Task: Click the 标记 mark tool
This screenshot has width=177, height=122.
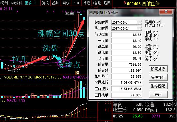Action: click(x=86, y=3)
